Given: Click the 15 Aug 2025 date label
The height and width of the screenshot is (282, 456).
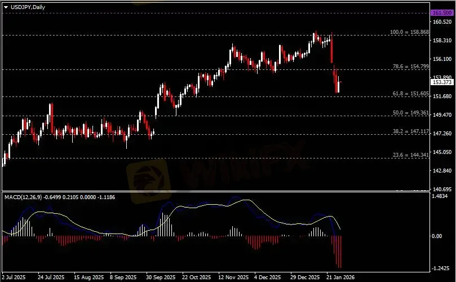Looking at the screenshot, I should [x=88, y=277].
